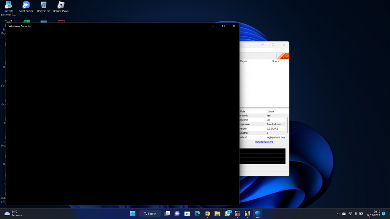This screenshot has width=390, height=219.
Task: Click the battery status tray icon
Action: click(x=361, y=214)
